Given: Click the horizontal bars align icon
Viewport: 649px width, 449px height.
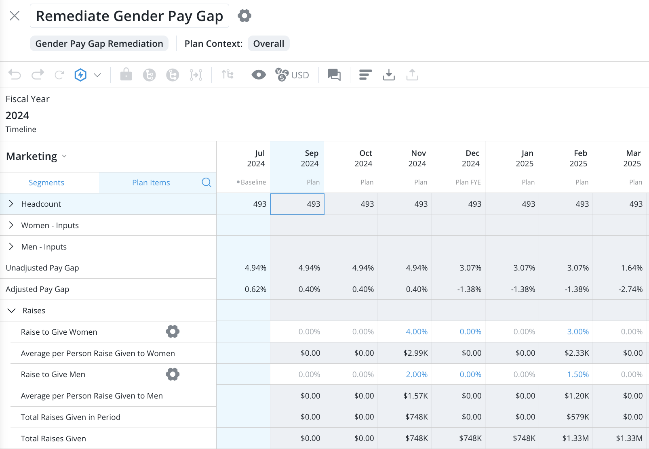Looking at the screenshot, I should (365, 75).
